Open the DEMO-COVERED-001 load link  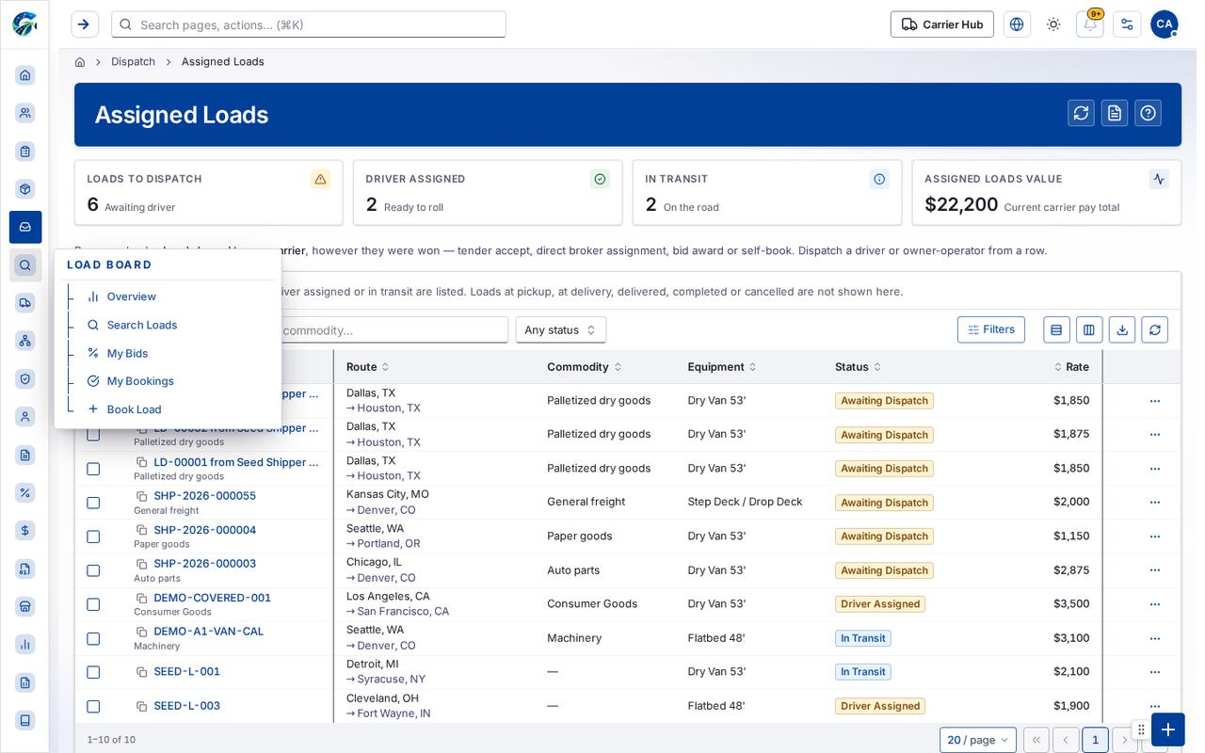(x=212, y=598)
